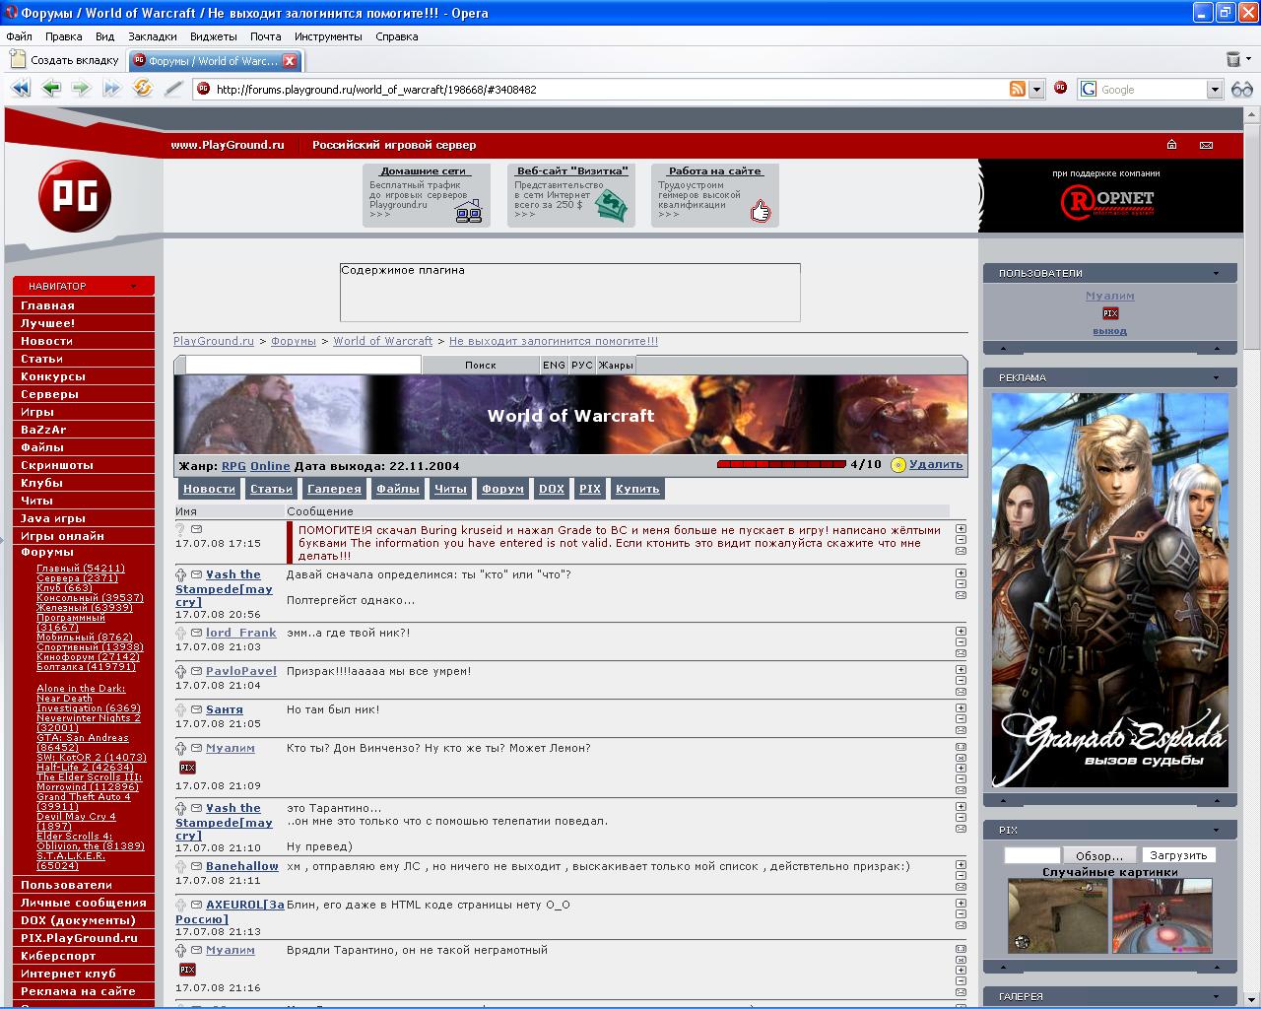Close the Форумы / World of Warcraft tab
This screenshot has width=1261, height=1009.
(x=290, y=61)
